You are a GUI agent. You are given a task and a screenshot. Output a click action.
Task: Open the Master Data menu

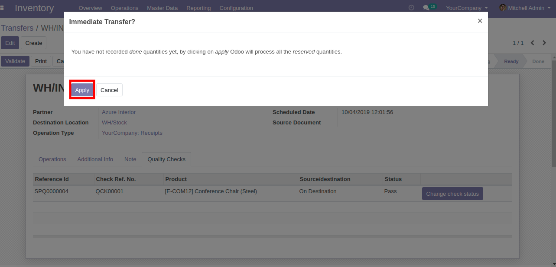162,8
